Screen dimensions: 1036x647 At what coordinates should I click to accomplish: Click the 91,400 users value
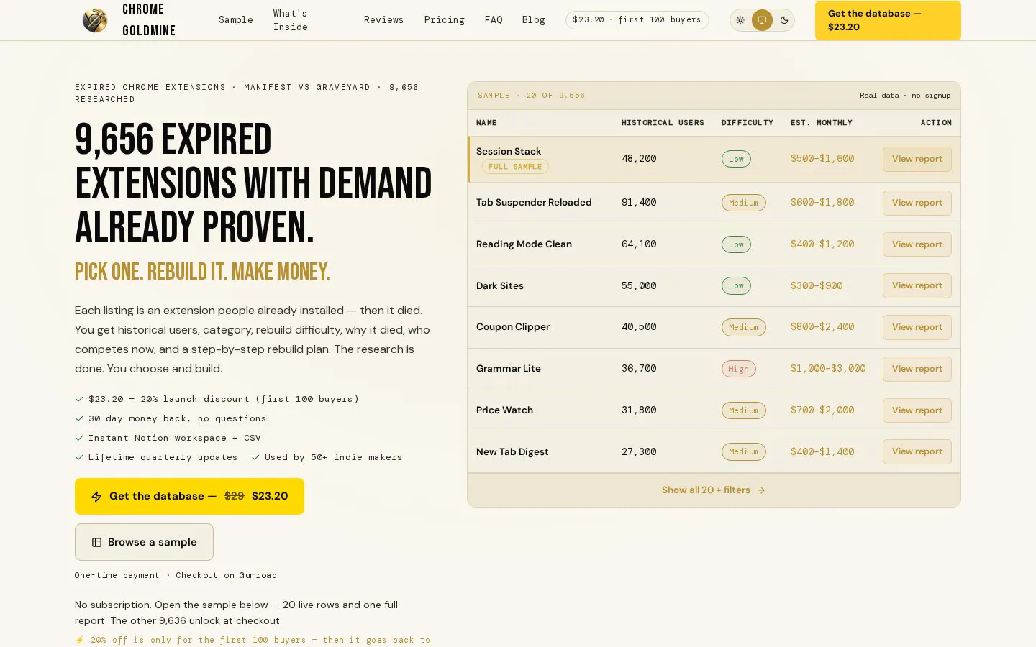click(x=639, y=203)
